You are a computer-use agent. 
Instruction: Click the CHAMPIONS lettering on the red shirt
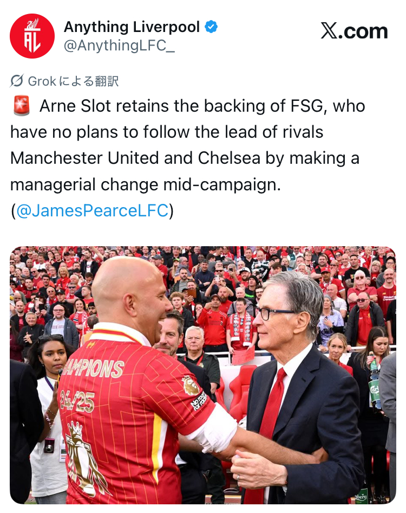[93, 368]
